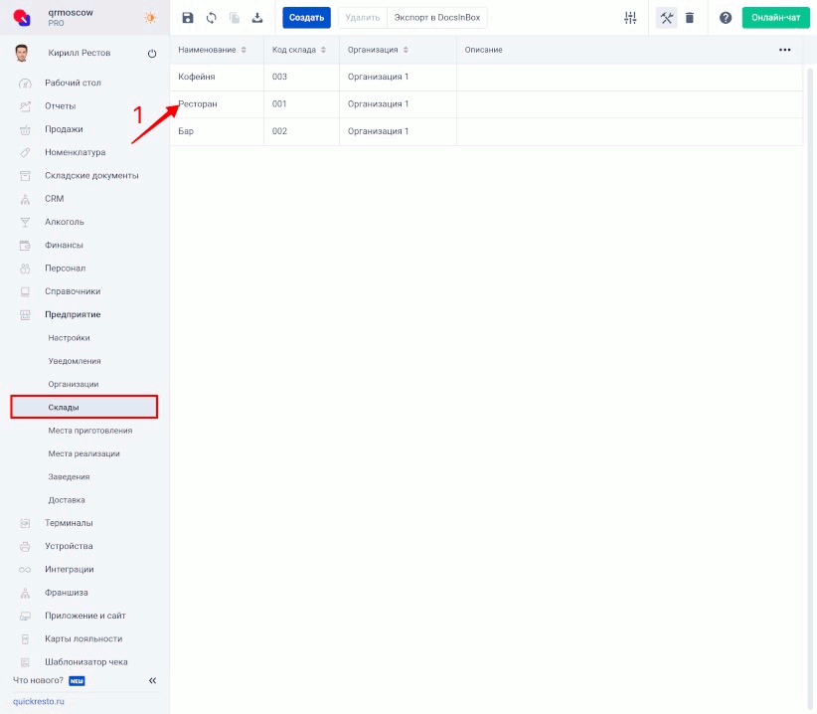Image resolution: width=817 pixels, height=714 pixels.
Task: Open Отчеты menu item
Action: [x=61, y=105]
